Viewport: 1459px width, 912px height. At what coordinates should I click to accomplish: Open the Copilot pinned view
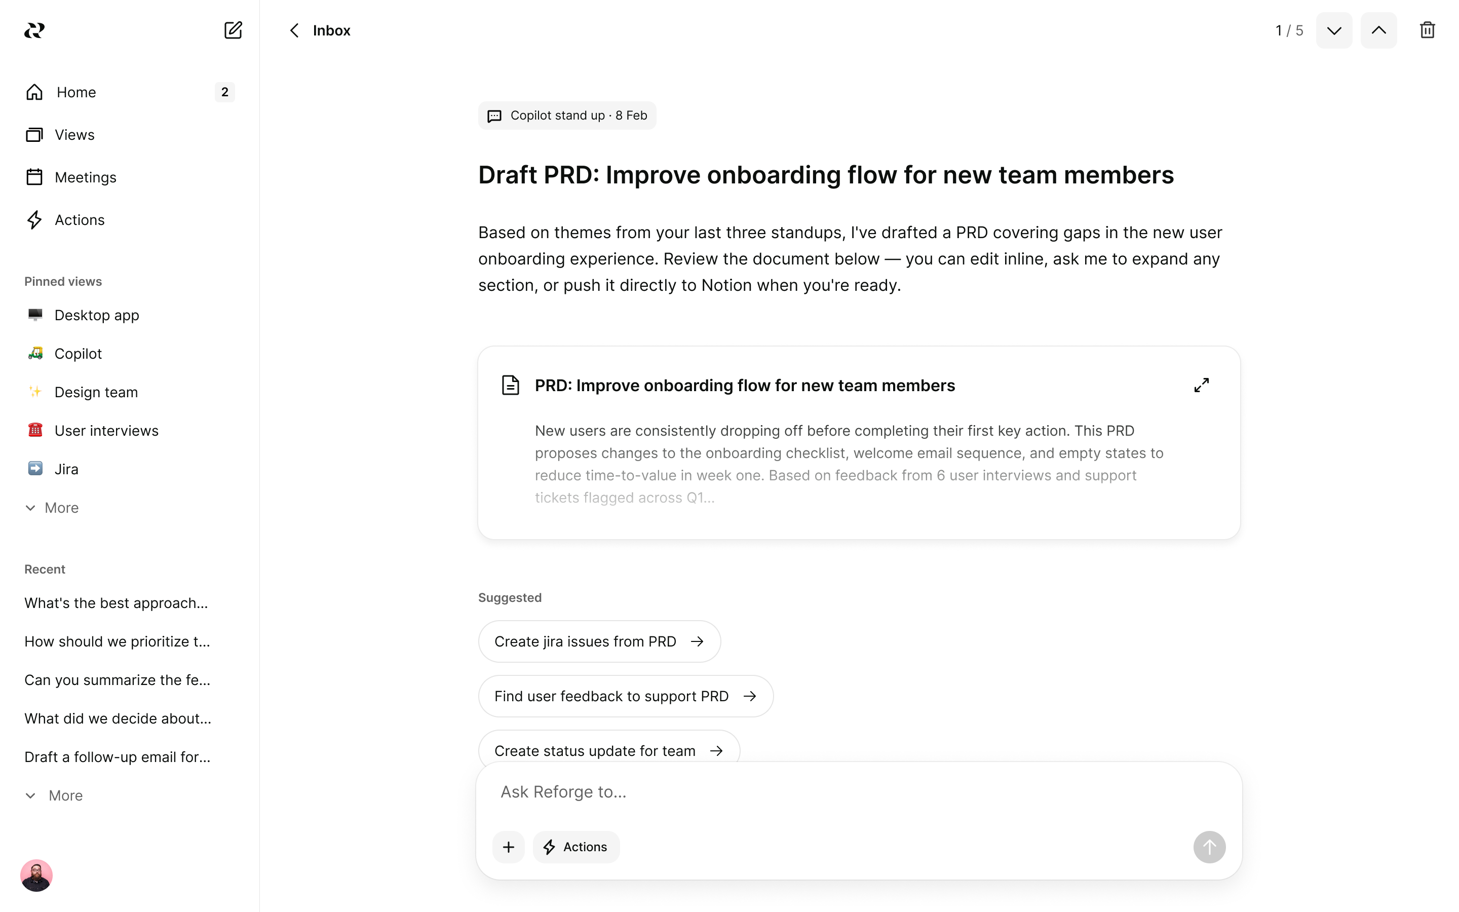78,354
